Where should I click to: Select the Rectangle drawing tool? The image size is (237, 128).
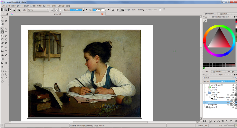2,32
